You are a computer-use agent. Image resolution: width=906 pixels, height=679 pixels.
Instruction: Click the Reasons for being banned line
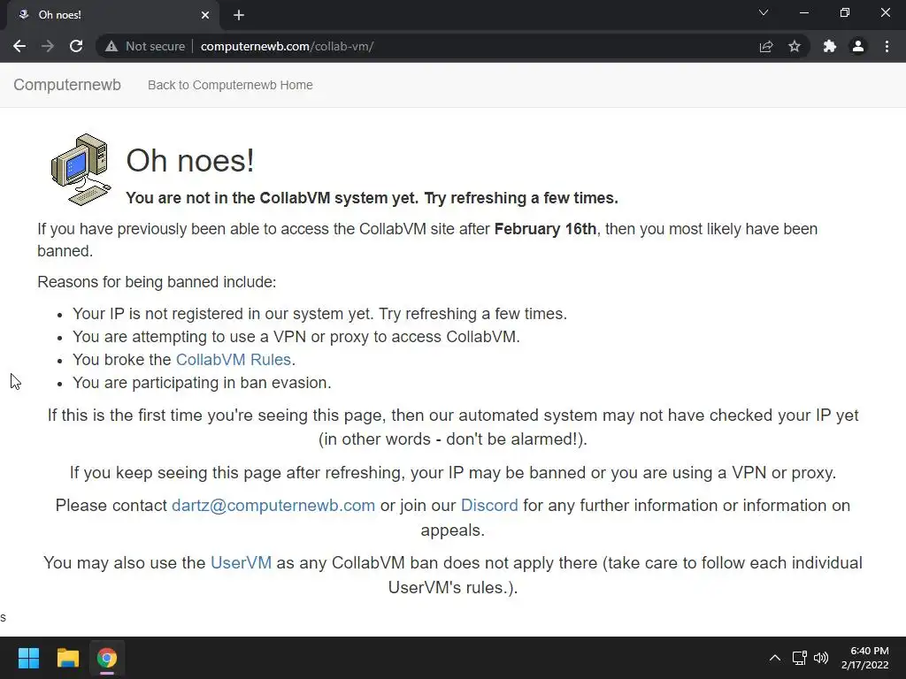[157, 282]
